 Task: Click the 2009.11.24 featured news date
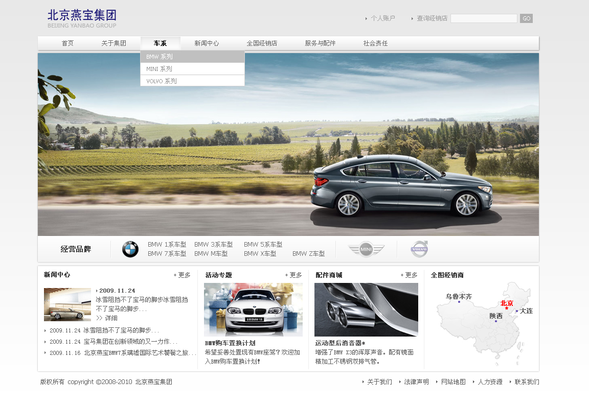coord(117,291)
